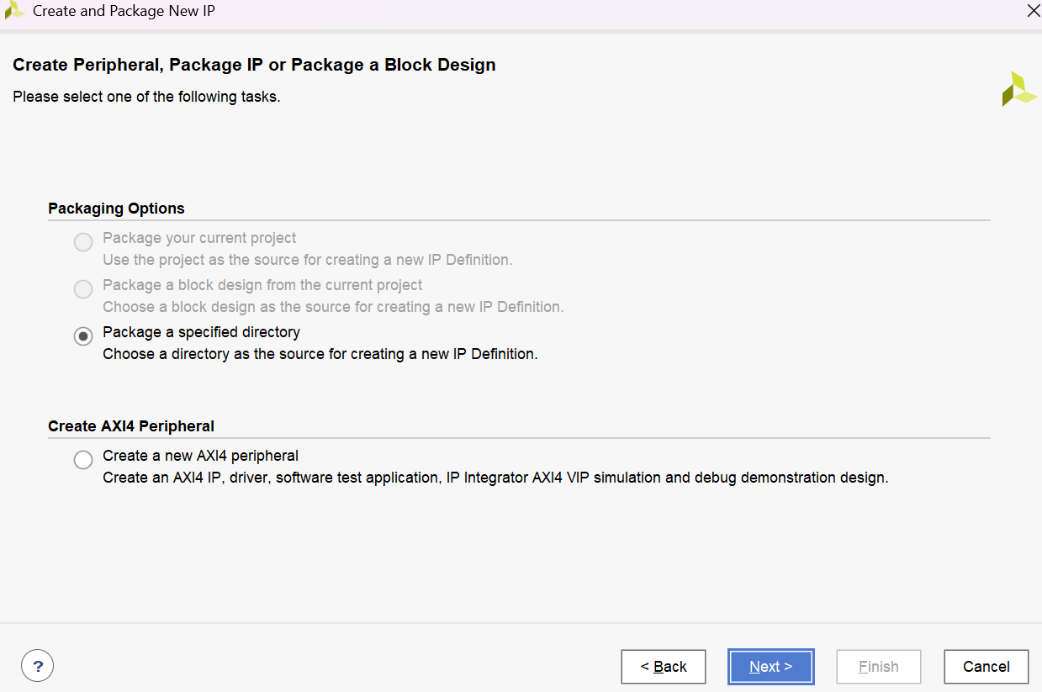
Task: Click the 'Create AXI4 Peripheral' section header
Action: [x=131, y=426]
